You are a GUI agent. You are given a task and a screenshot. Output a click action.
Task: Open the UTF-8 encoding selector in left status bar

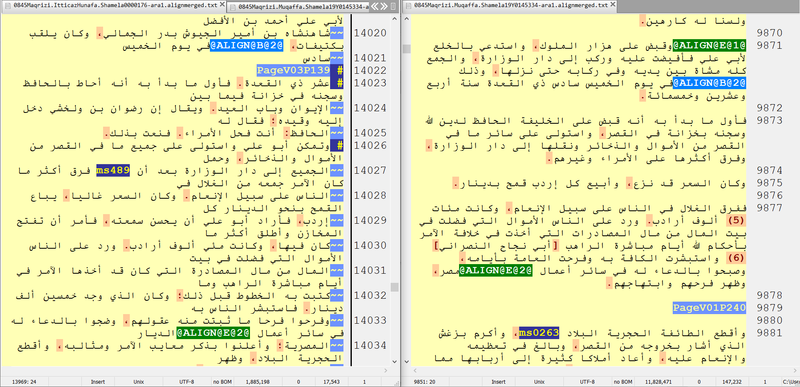tap(187, 382)
